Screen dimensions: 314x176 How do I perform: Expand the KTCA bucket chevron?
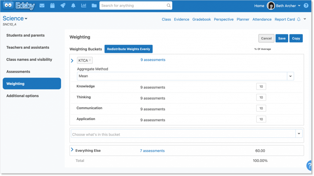click(72, 61)
